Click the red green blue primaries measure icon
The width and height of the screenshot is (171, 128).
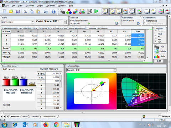69,11
